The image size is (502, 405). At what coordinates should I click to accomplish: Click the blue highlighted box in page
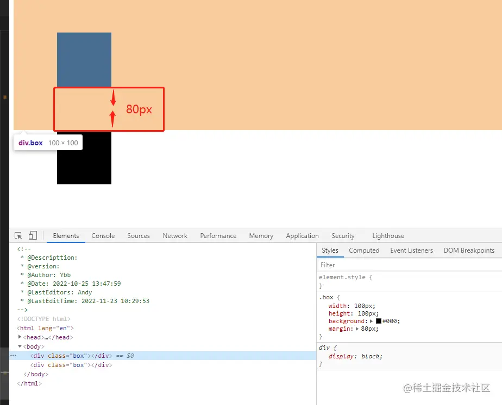[84, 60]
